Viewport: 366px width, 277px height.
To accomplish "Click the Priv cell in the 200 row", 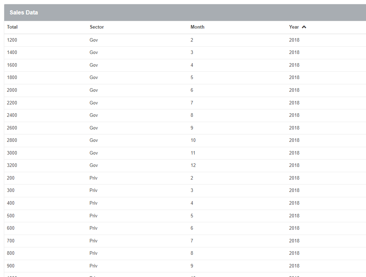I will point(94,178).
